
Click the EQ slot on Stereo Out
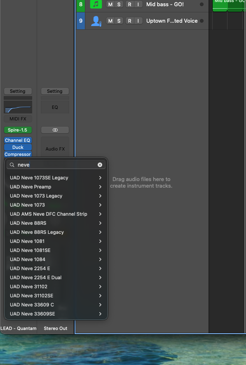pyautogui.click(x=55, y=107)
